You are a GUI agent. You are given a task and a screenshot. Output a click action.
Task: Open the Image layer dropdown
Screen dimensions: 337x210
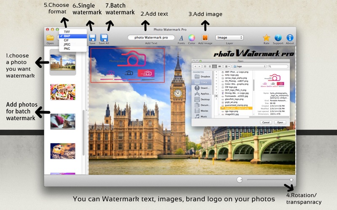click(229, 37)
